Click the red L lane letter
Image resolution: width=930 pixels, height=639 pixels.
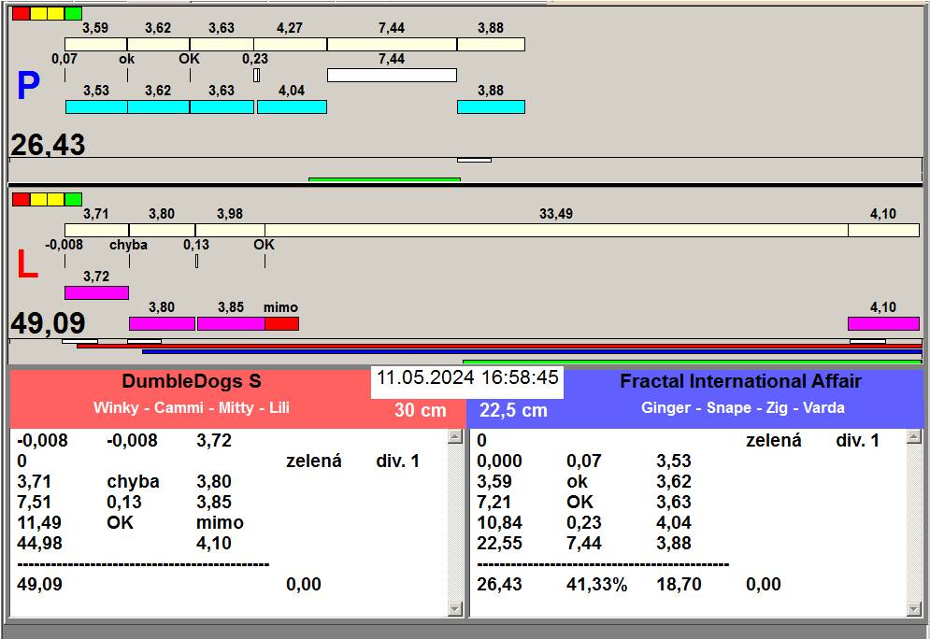[27, 264]
